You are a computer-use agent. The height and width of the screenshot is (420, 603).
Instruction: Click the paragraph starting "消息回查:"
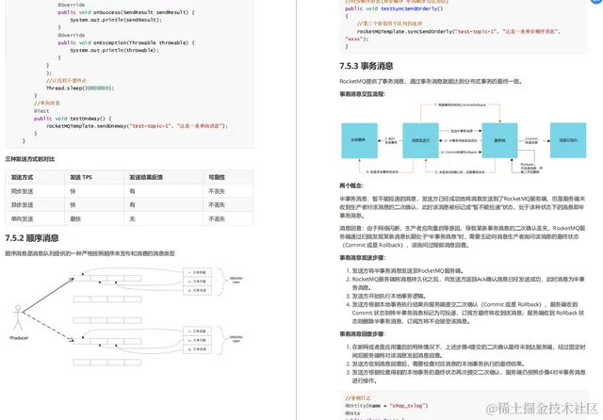[x=463, y=236]
